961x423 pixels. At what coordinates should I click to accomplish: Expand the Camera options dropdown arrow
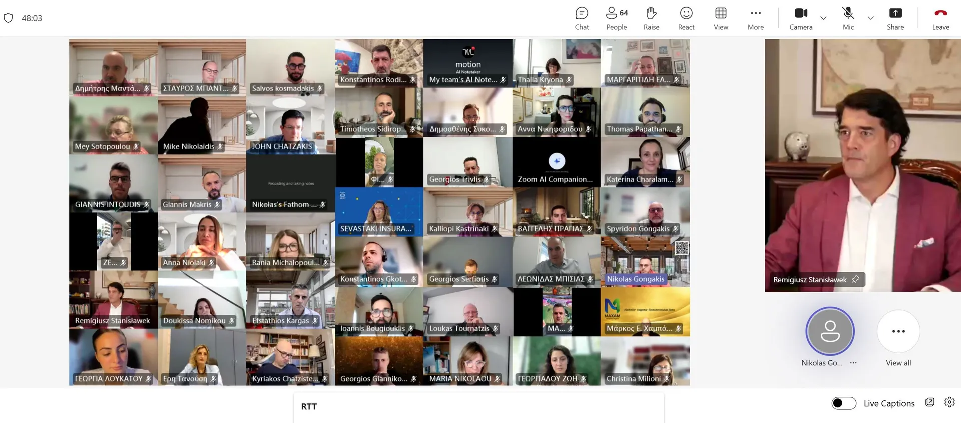coord(823,18)
